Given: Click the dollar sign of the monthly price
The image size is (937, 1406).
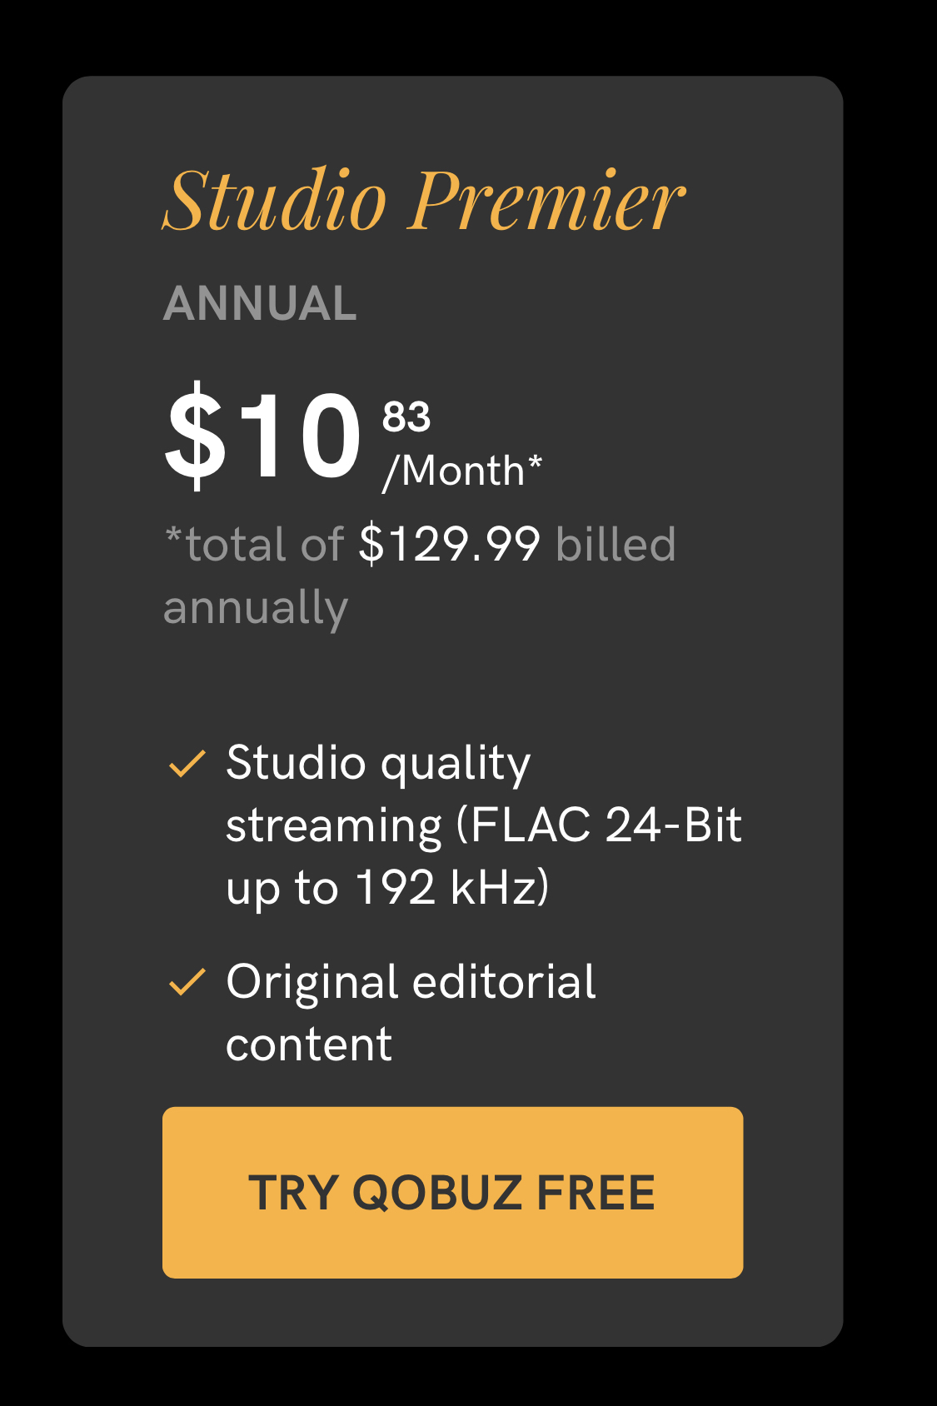Looking at the screenshot, I should pos(195,436).
